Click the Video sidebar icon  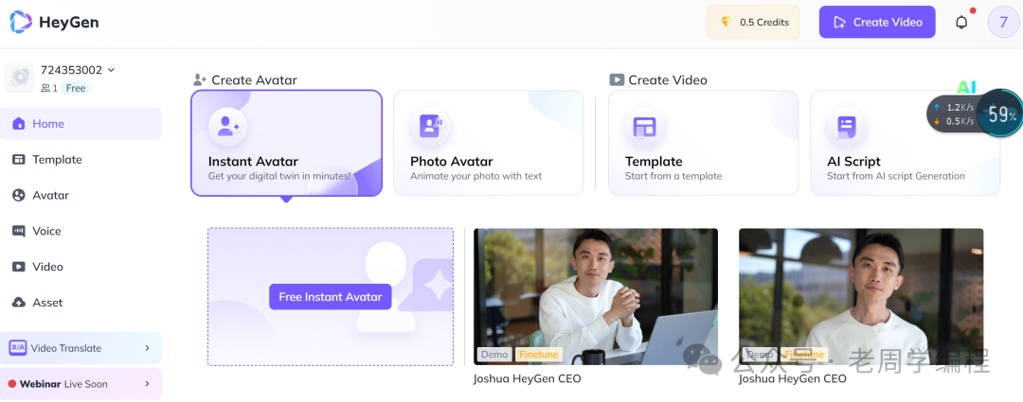pyautogui.click(x=19, y=267)
